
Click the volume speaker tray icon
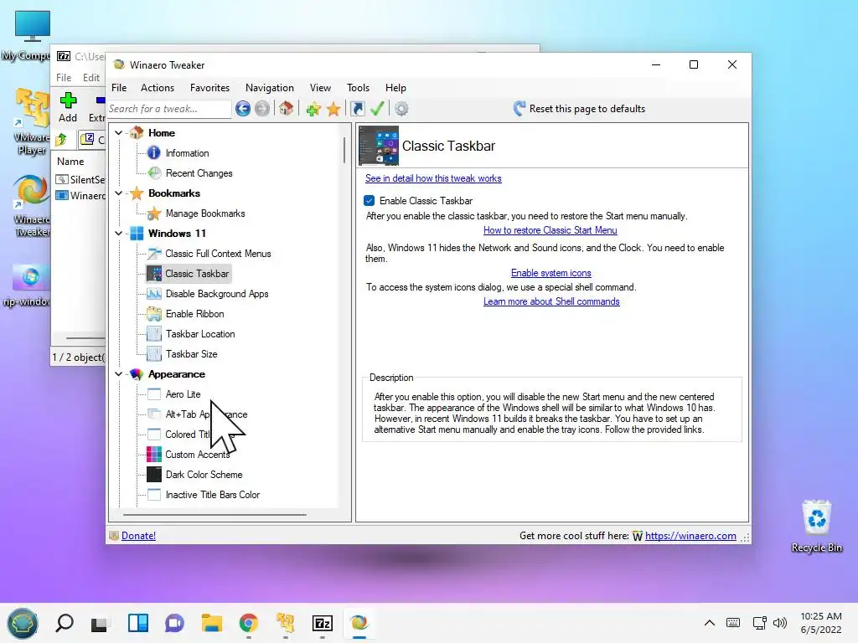(x=780, y=623)
